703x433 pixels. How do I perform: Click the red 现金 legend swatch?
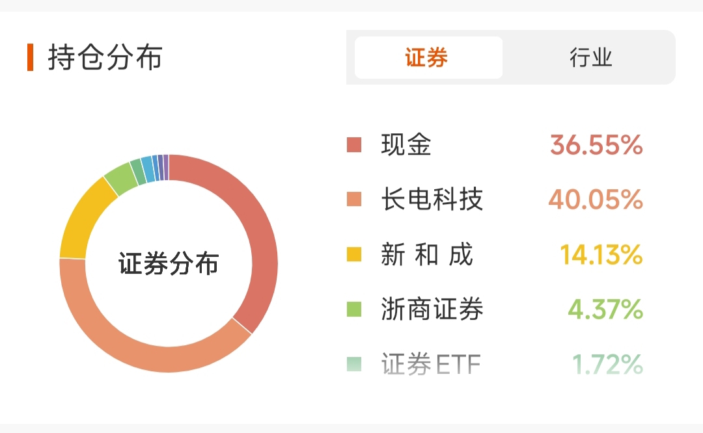353,145
